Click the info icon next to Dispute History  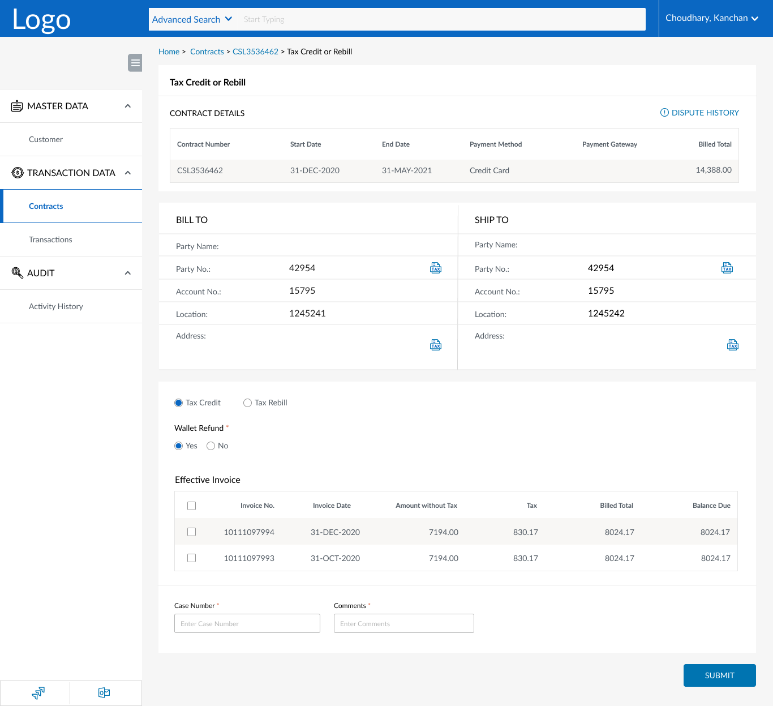[x=664, y=112]
